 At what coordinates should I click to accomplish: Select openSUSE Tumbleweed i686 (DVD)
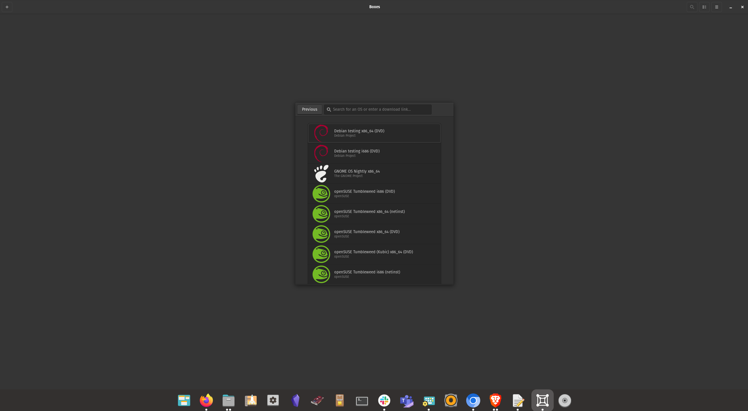tap(374, 193)
